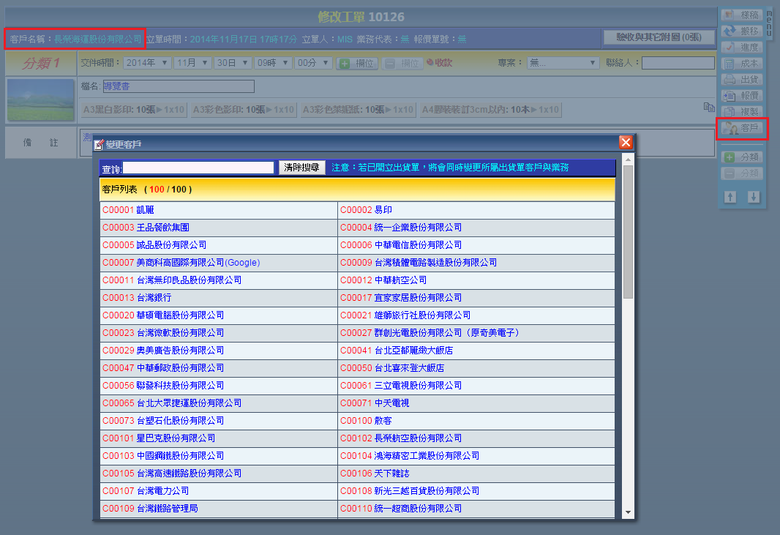This screenshot has height=535, width=780.
Task: Click the 報價 quotation icon
Action: click(x=741, y=95)
